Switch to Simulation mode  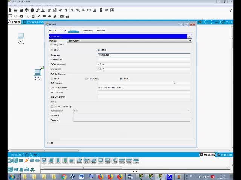pos(225,155)
